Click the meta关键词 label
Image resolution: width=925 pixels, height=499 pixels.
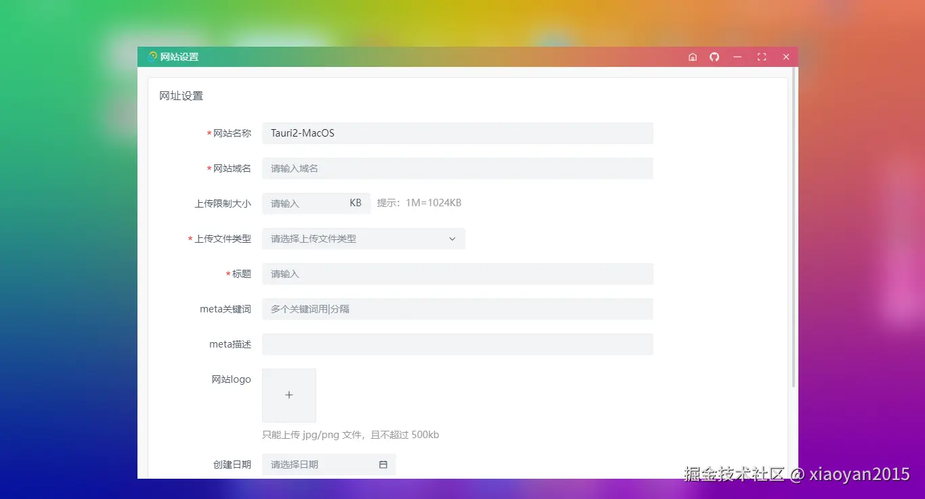point(225,309)
